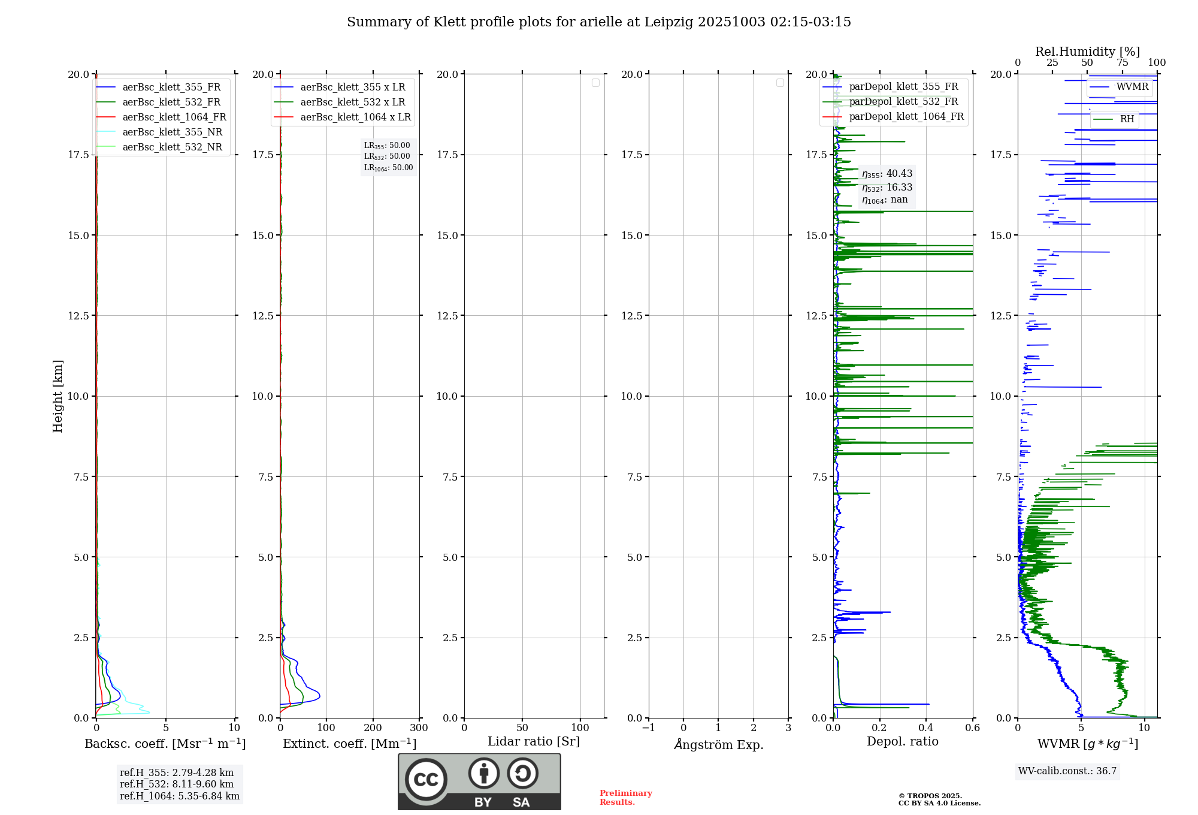Click the WVMR legend label
1198x815 pixels.
[1132, 87]
